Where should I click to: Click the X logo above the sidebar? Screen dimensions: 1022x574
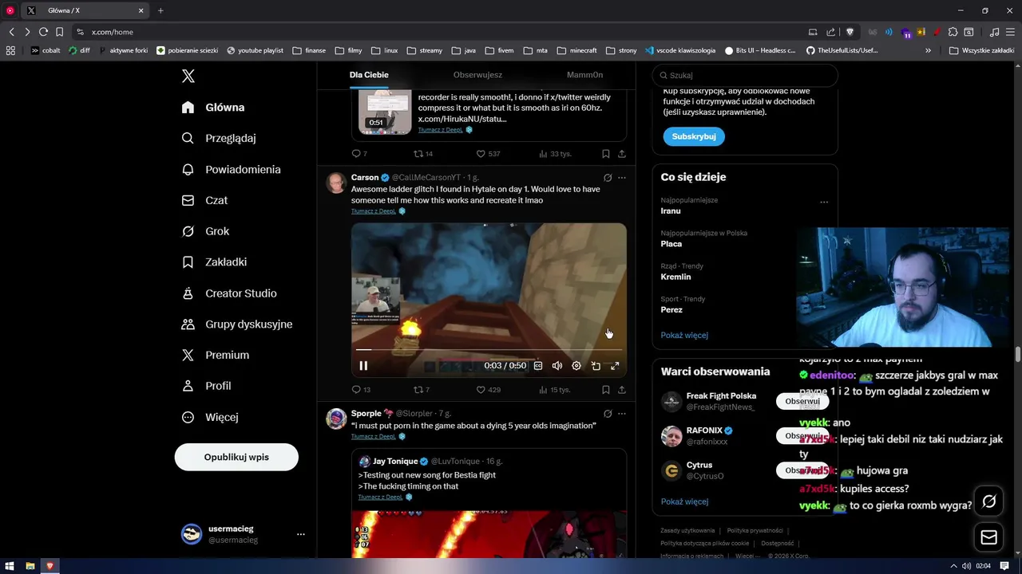pos(188,76)
